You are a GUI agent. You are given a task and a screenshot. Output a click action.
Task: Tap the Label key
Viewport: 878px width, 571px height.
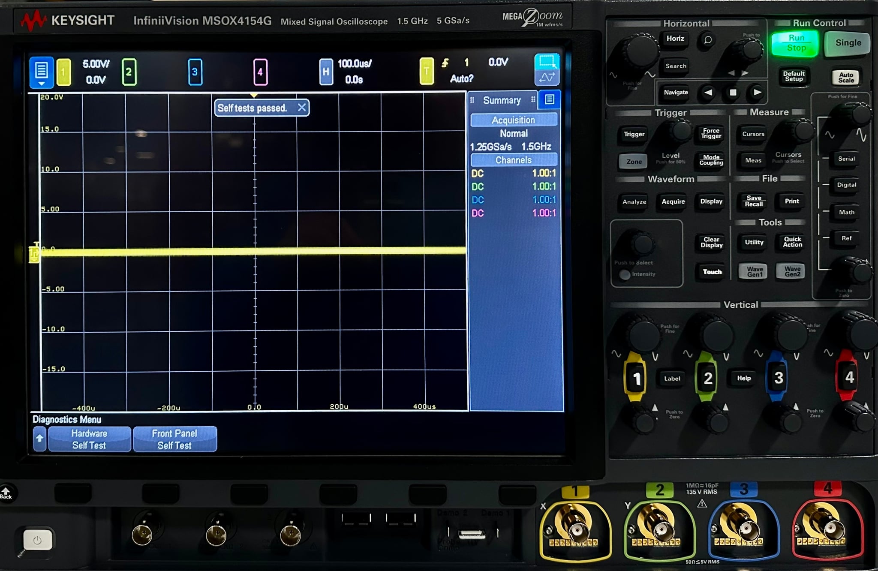pos(672,379)
